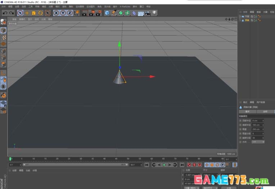This screenshot has width=275, height=189.
Task: Go to end of animation
Action: click(x=182, y=165)
